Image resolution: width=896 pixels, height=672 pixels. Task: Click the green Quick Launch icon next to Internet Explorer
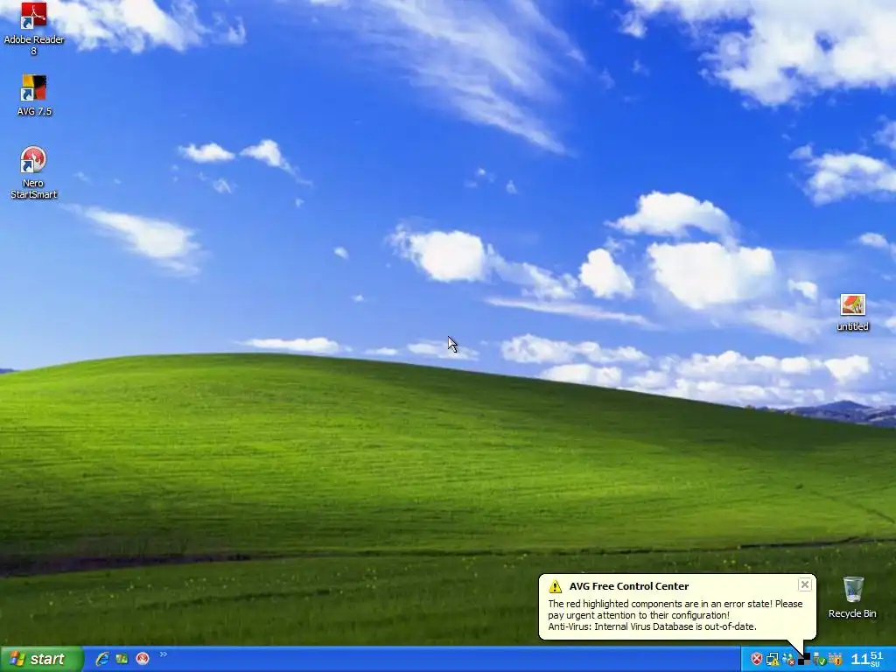[122, 659]
